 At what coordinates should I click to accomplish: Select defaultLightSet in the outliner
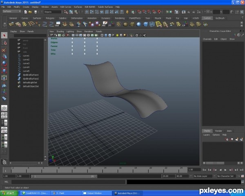[30, 82]
